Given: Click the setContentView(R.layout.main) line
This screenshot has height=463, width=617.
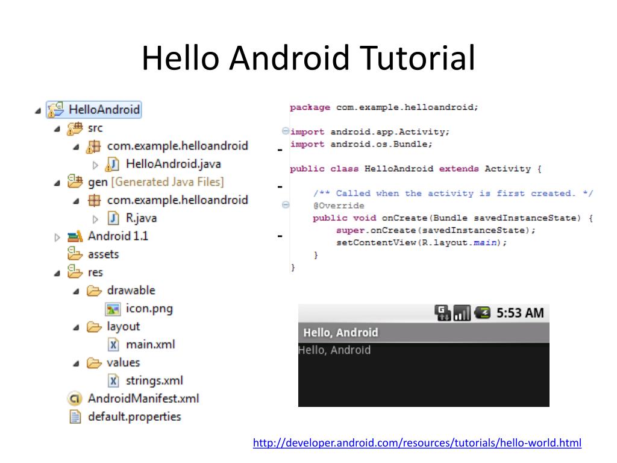Looking at the screenshot, I should (422, 242).
